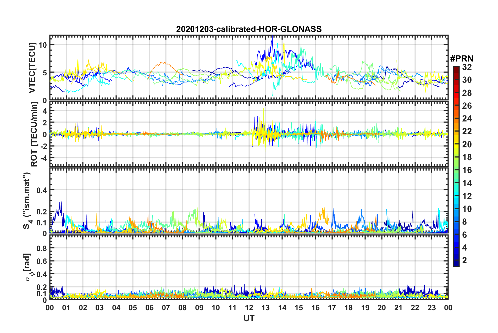Click colorbar tick label 10

click(x=467, y=209)
